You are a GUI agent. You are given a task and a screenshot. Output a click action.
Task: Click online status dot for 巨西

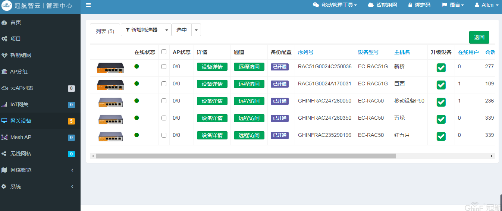point(137,84)
